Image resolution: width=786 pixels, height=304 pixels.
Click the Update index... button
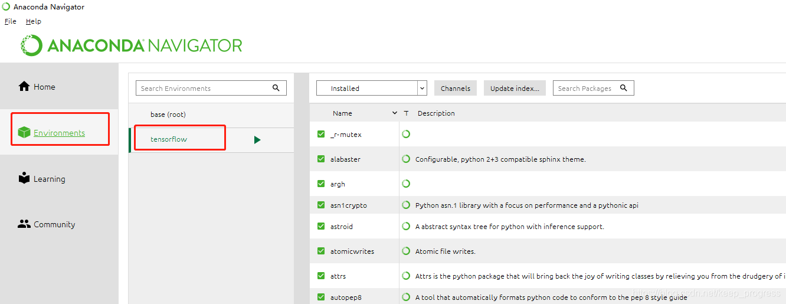pyautogui.click(x=515, y=88)
